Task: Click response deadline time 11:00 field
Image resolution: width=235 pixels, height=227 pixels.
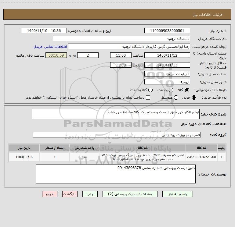Action: pyautogui.click(x=121, y=55)
